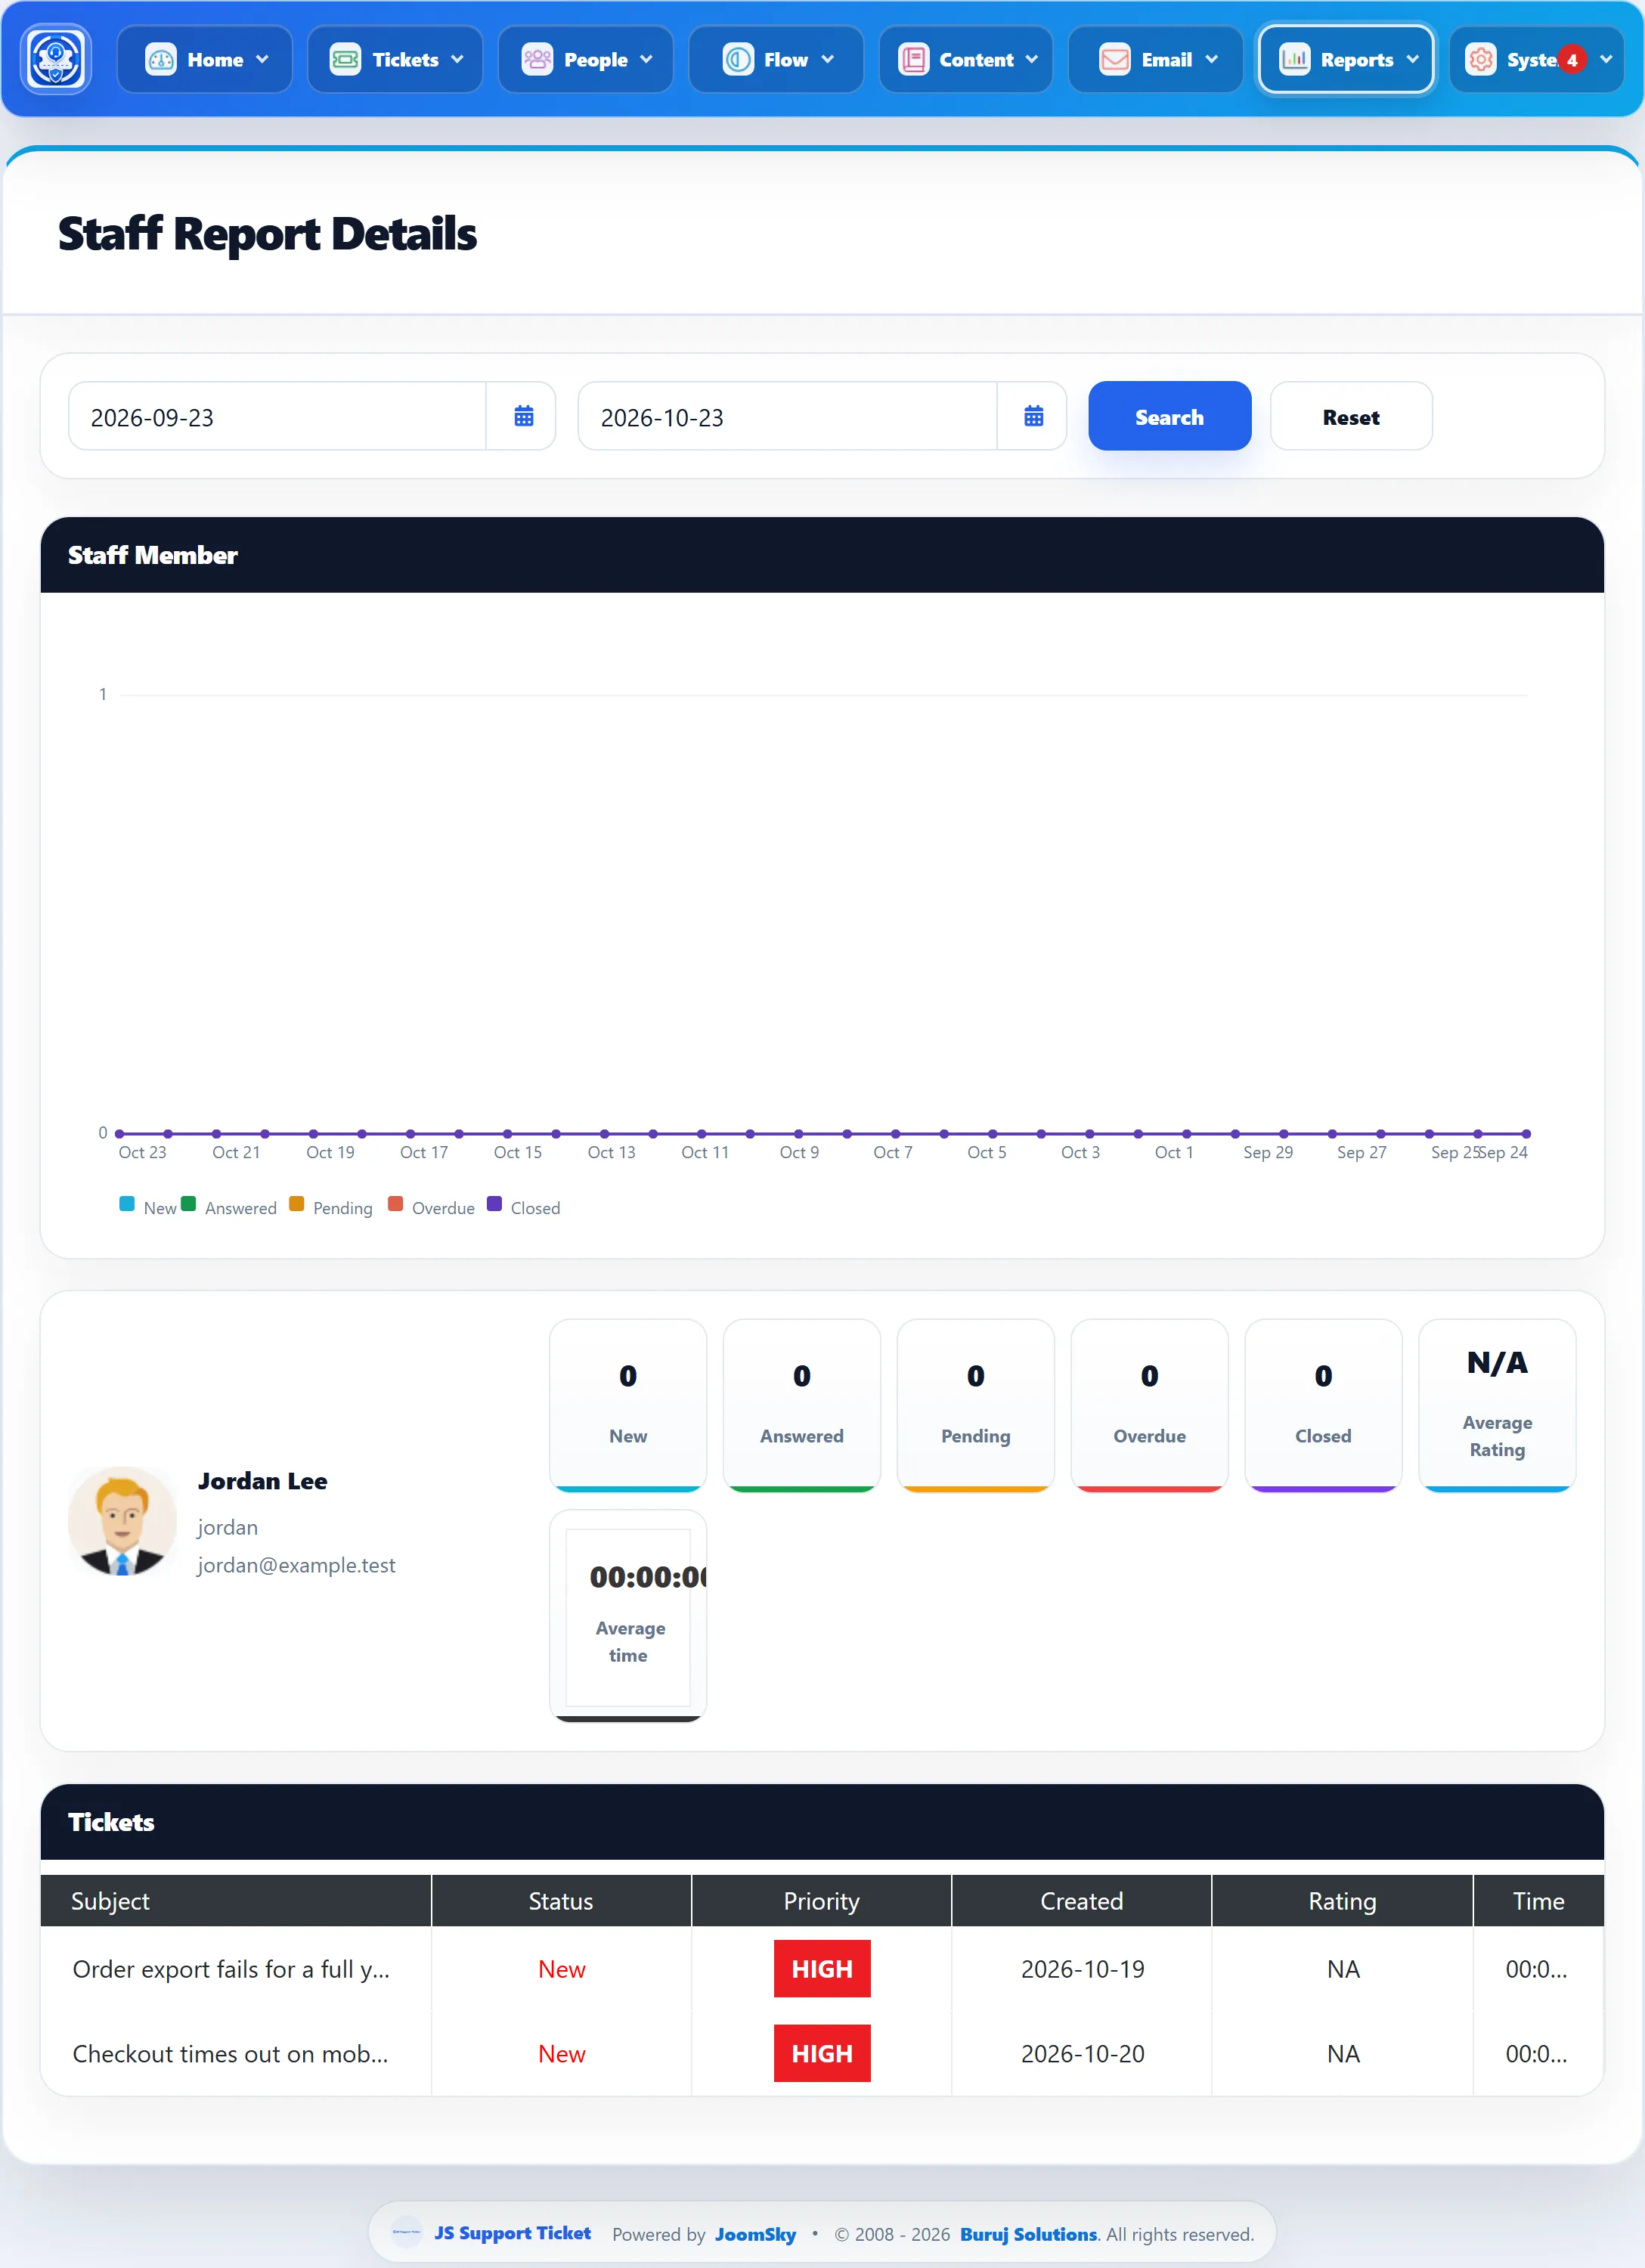Click the Tickets menu ticket icon
Image resolution: width=1645 pixels, height=2268 pixels.
345,60
